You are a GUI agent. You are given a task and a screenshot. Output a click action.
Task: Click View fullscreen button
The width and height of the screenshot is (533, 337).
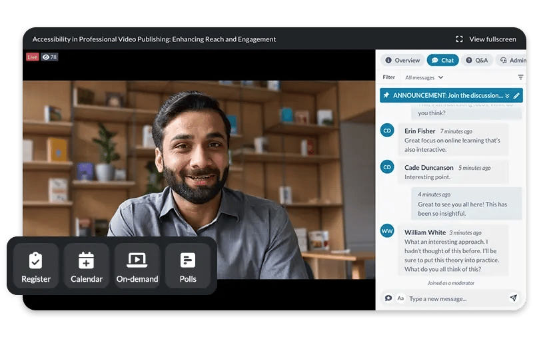click(486, 39)
